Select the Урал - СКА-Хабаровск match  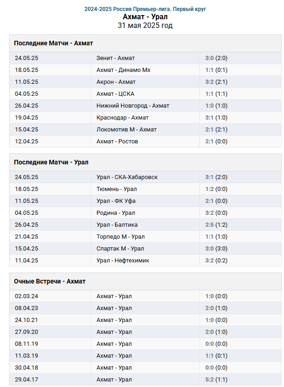(127, 177)
